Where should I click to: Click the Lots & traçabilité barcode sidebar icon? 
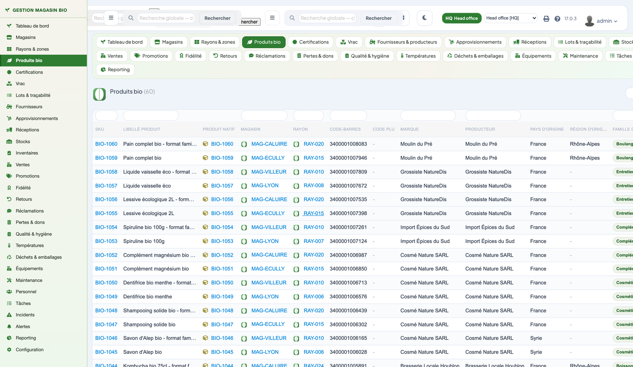click(9, 95)
